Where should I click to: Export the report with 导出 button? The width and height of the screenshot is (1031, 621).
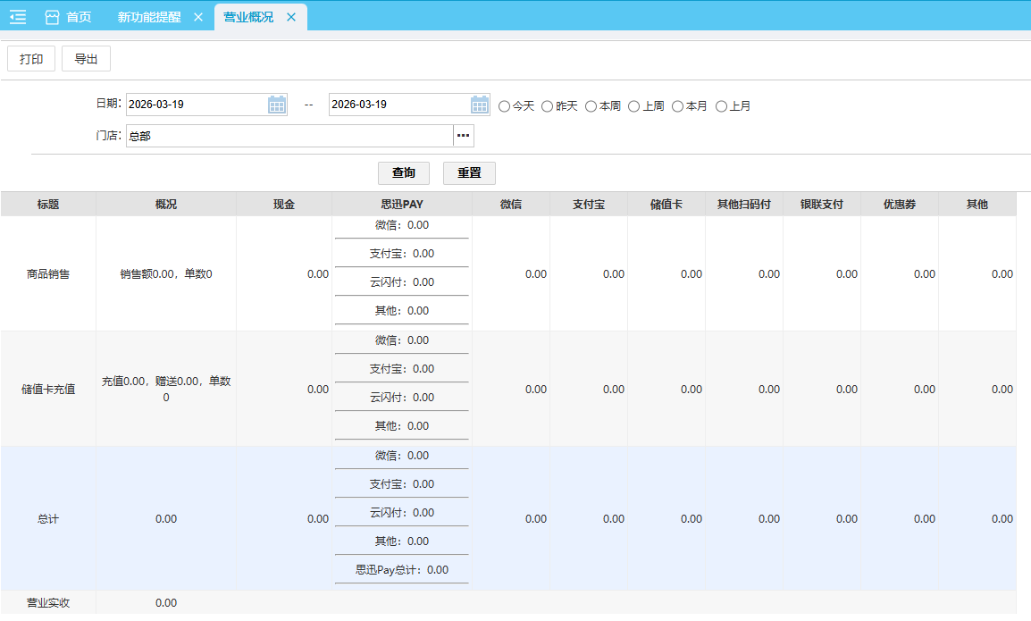86,59
